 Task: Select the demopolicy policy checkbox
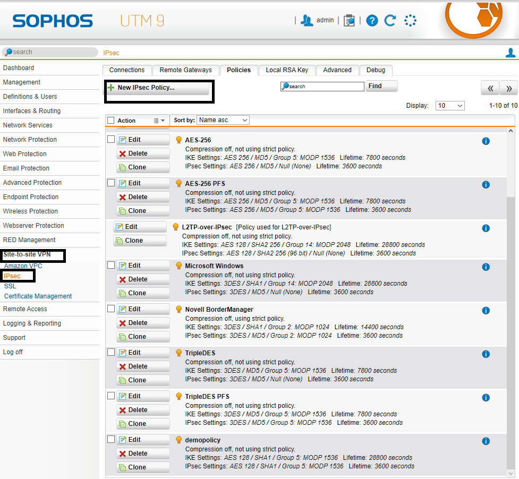(x=111, y=439)
